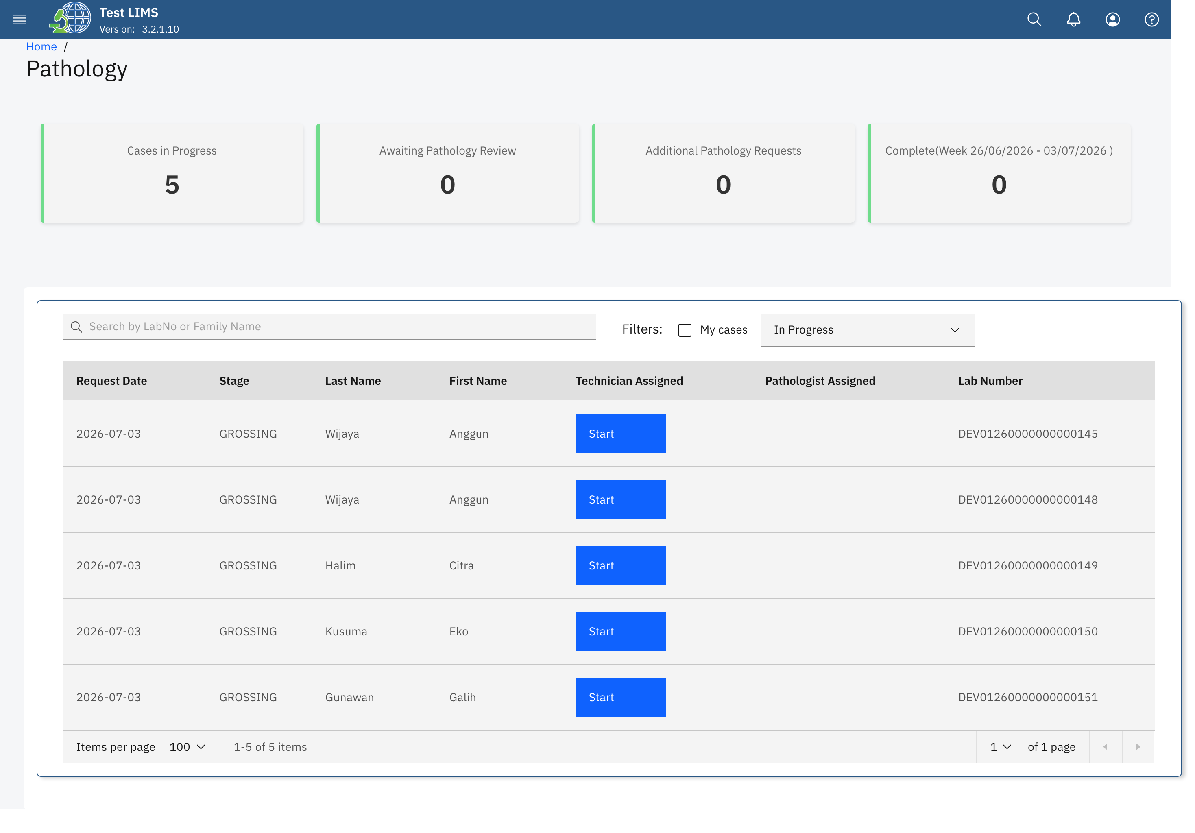Click first name Eko
Image resolution: width=1195 pixels, height=833 pixels.
point(458,631)
